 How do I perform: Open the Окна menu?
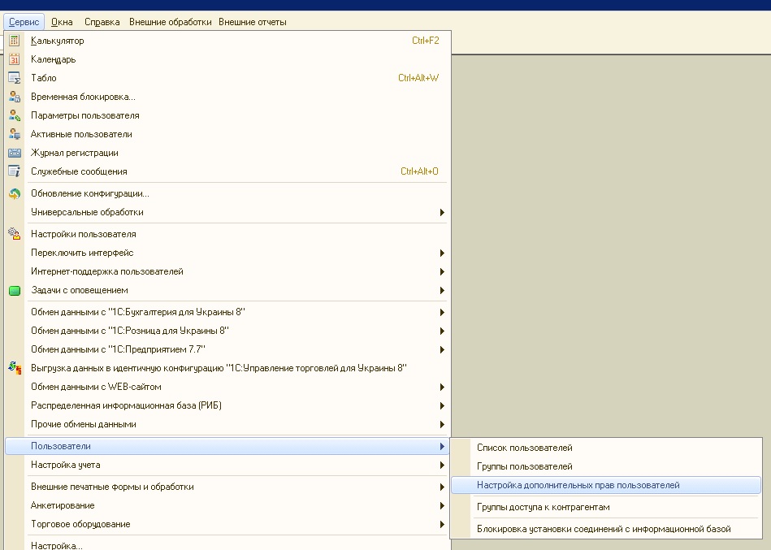(62, 22)
